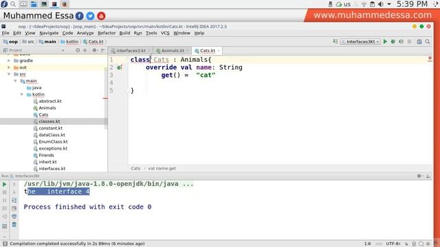The width and height of the screenshot is (440, 247).
Task: Click Cats in the editor breadcrumb
Action: [x=135, y=168]
